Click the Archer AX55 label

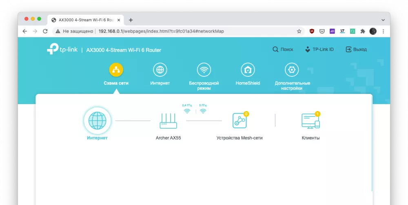tap(168, 138)
